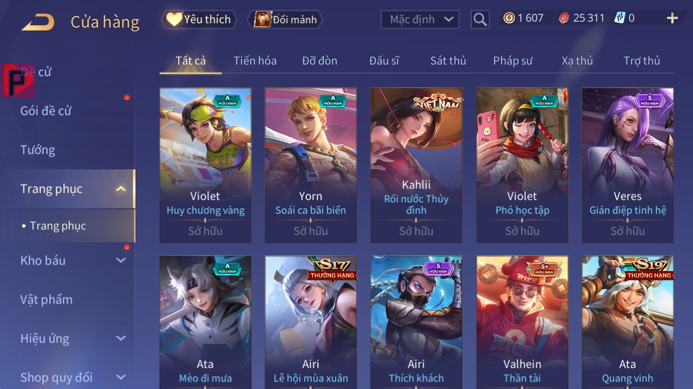
Task: Tap the blue voucher currency icon
Action: pos(620,18)
